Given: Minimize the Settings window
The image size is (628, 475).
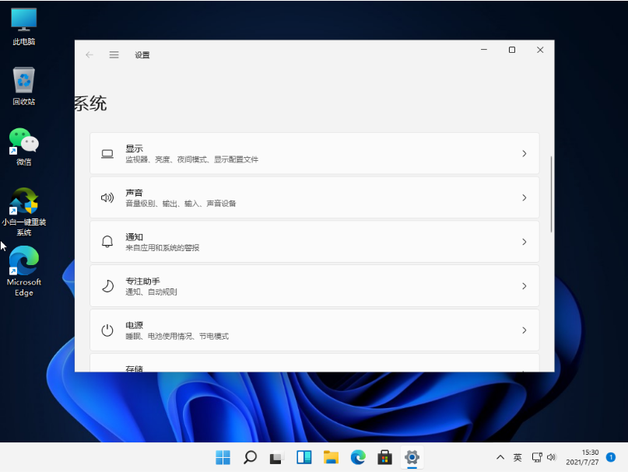Looking at the screenshot, I should coord(484,50).
